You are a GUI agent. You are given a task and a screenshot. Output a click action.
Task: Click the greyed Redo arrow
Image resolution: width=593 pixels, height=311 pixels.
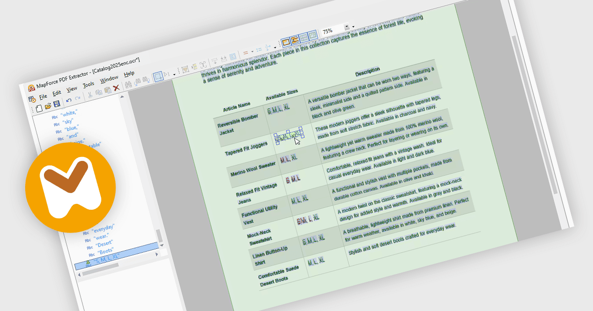(78, 98)
